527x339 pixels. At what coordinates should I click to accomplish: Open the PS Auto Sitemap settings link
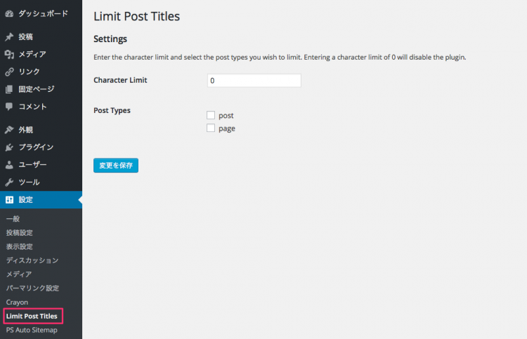point(32,330)
